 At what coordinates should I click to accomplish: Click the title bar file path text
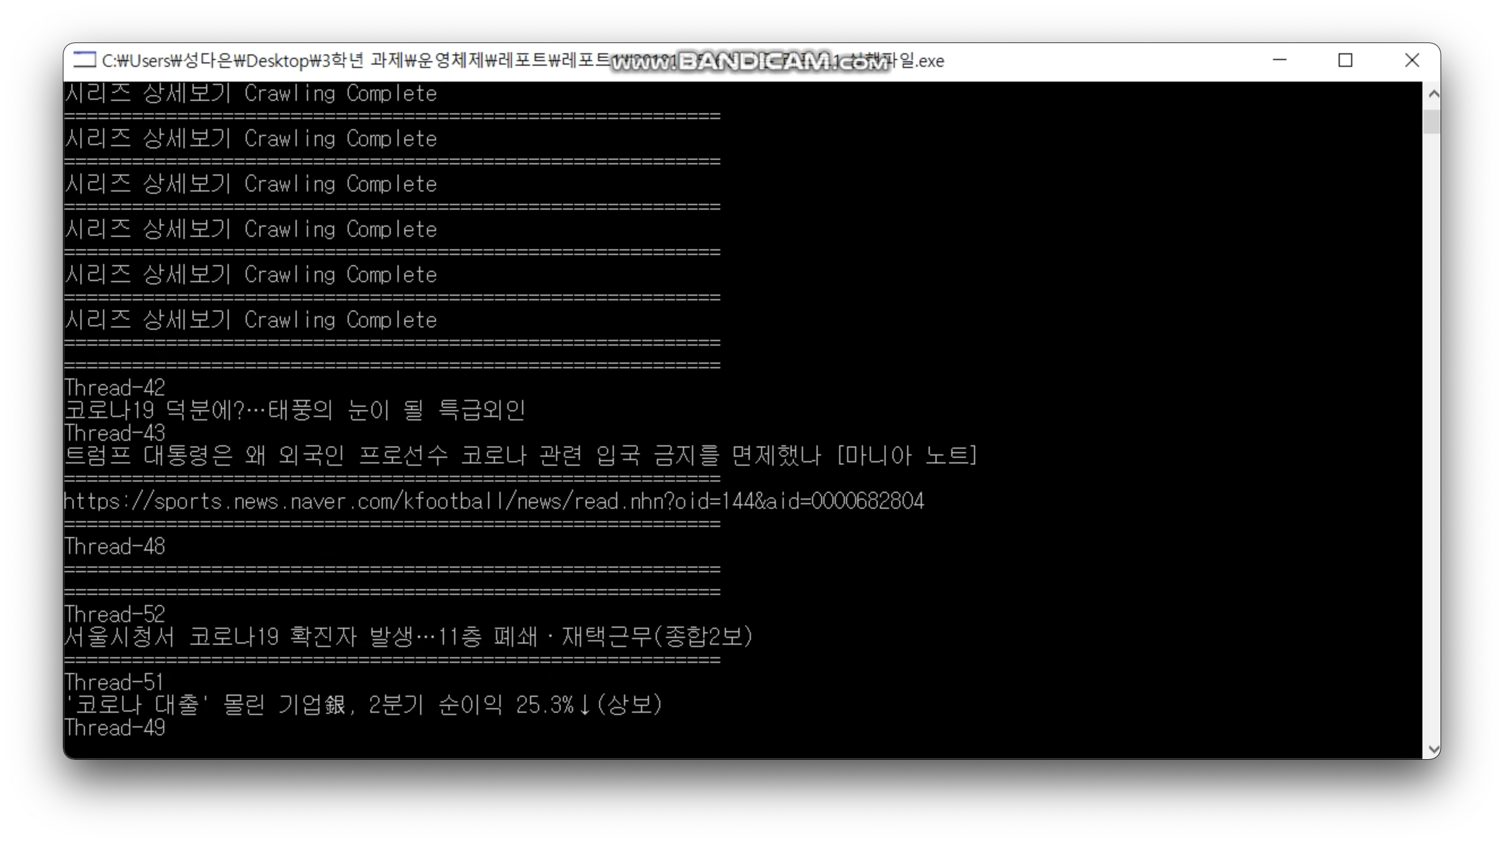(351, 61)
